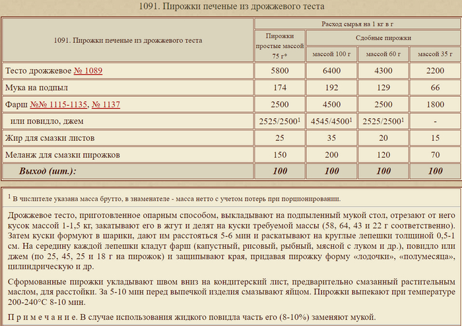Open the № 1089 dough recipe link

point(88,70)
